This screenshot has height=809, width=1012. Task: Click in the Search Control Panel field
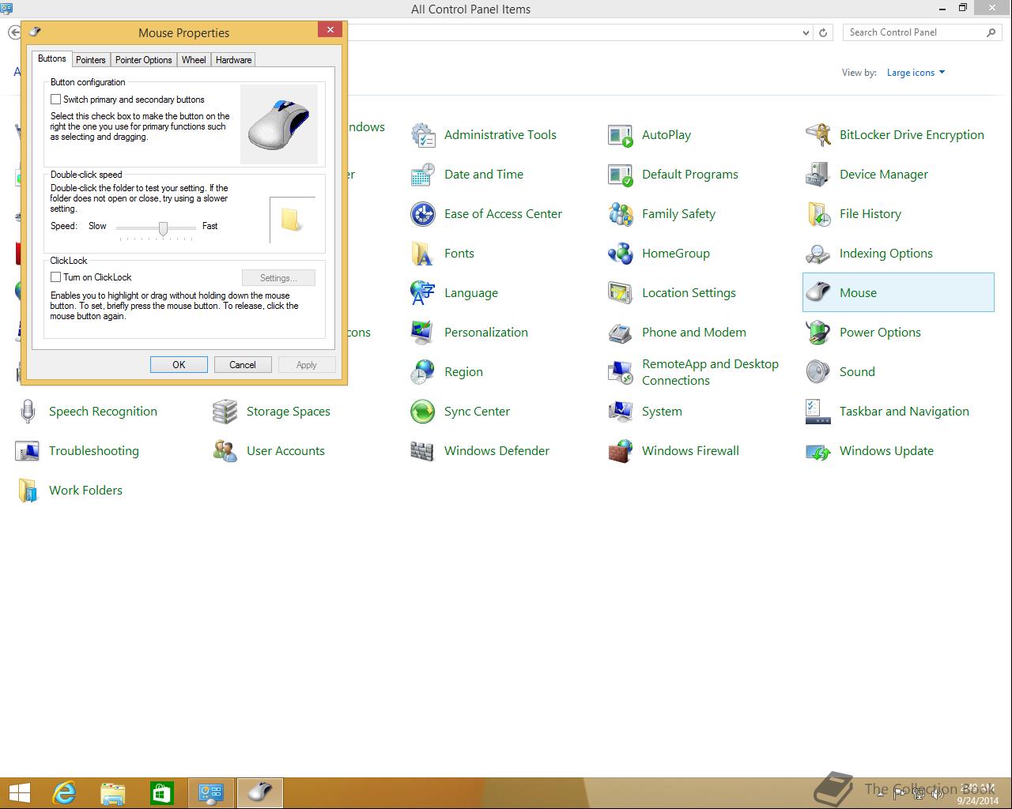(913, 32)
